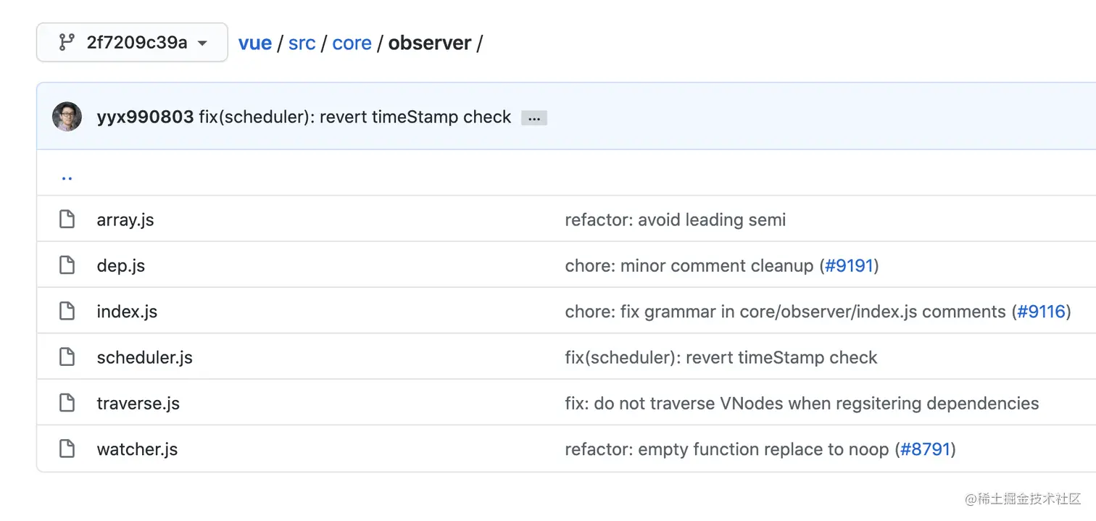Click the file icon beside dep.js

click(x=67, y=265)
